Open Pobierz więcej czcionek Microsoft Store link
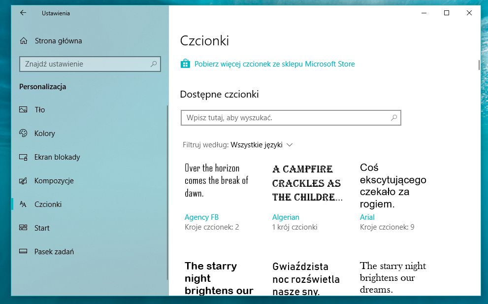 (274, 64)
